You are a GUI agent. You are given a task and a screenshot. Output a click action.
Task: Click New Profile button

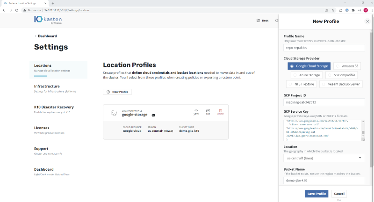pyautogui.click(x=117, y=92)
